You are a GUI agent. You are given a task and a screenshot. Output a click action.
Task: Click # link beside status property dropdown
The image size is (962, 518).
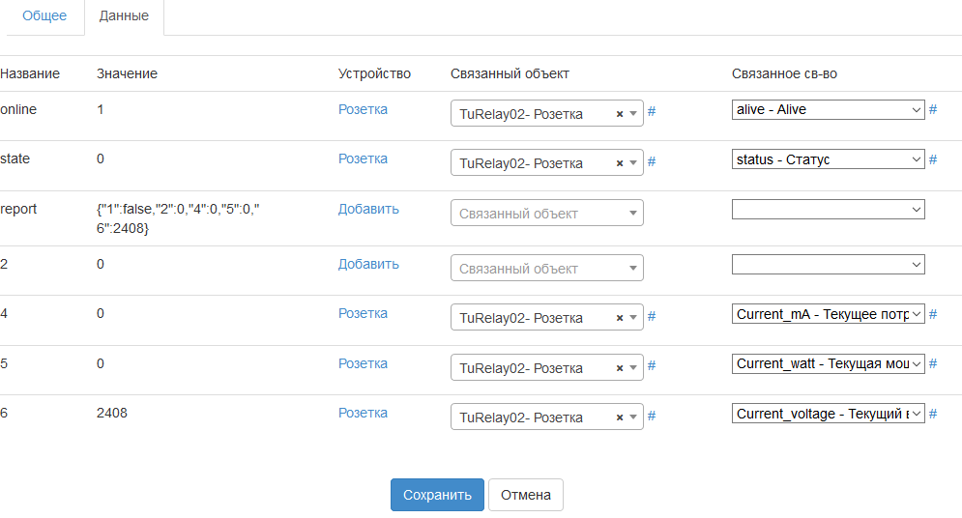[x=933, y=158]
